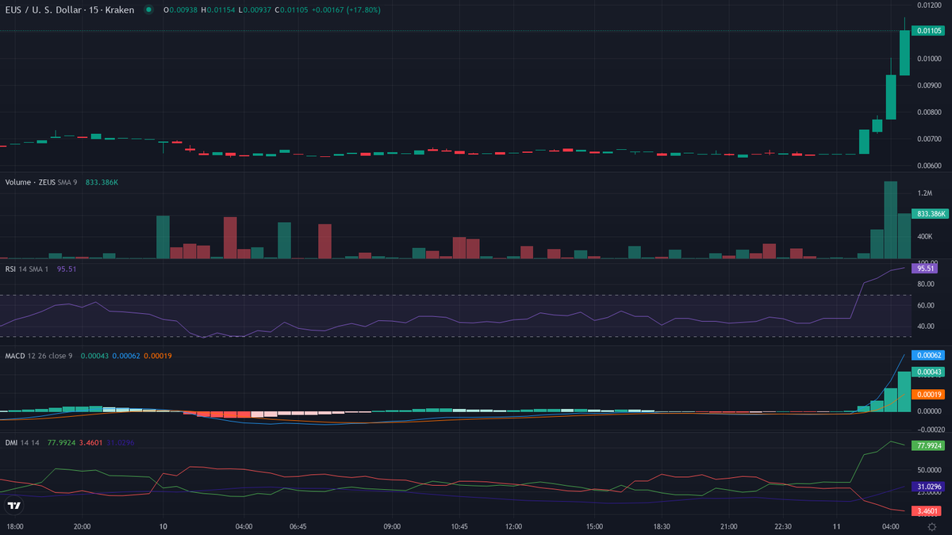Click the tallest green volume bar at far right
The image size is (952, 535).
tap(891, 220)
